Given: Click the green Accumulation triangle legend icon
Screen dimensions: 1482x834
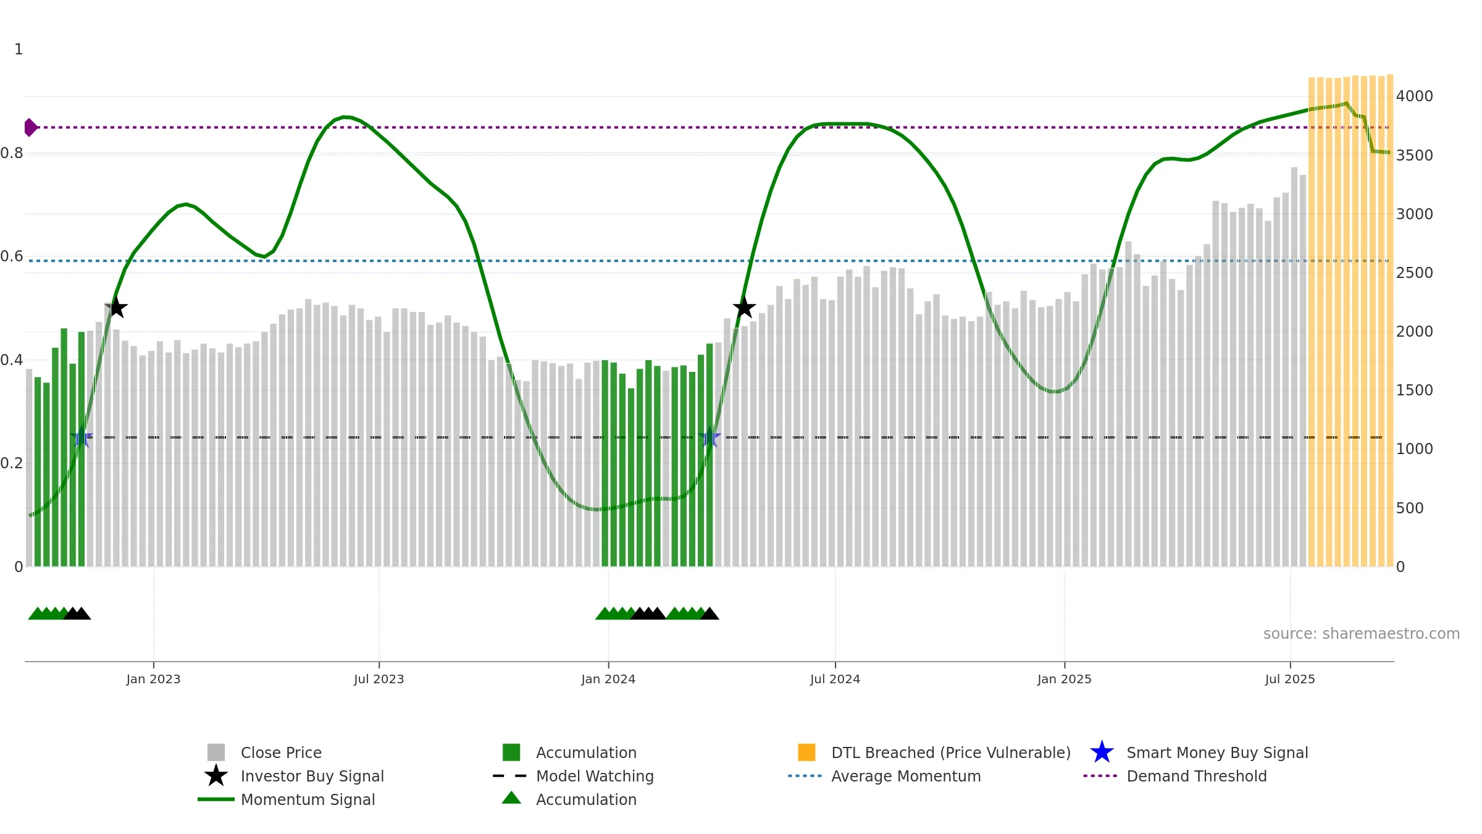Looking at the screenshot, I should click(x=511, y=798).
